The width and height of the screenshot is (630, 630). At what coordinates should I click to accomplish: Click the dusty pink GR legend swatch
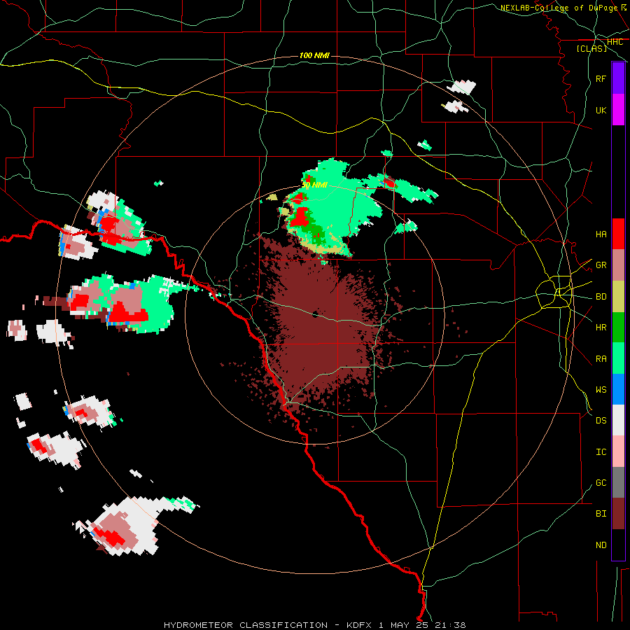click(618, 265)
